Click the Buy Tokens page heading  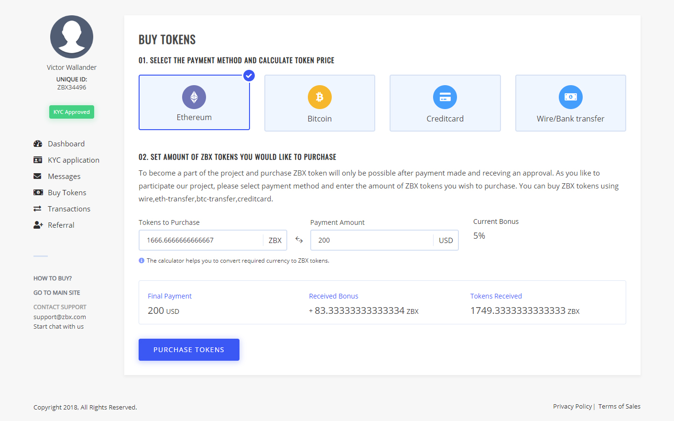pos(167,39)
